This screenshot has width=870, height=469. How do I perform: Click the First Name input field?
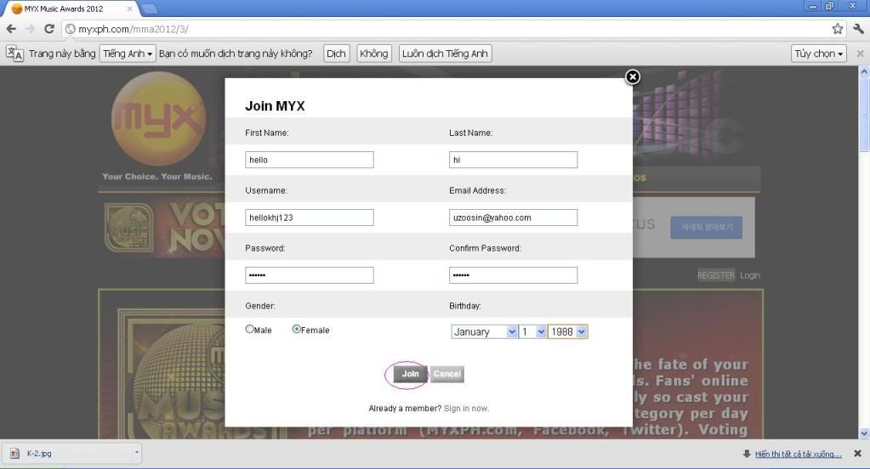point(309,160)
